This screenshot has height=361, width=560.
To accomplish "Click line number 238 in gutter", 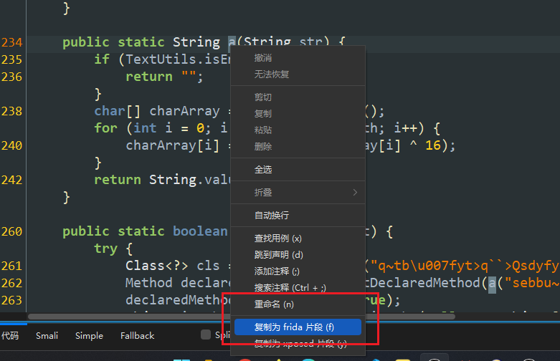I will [x=11, y=111].
